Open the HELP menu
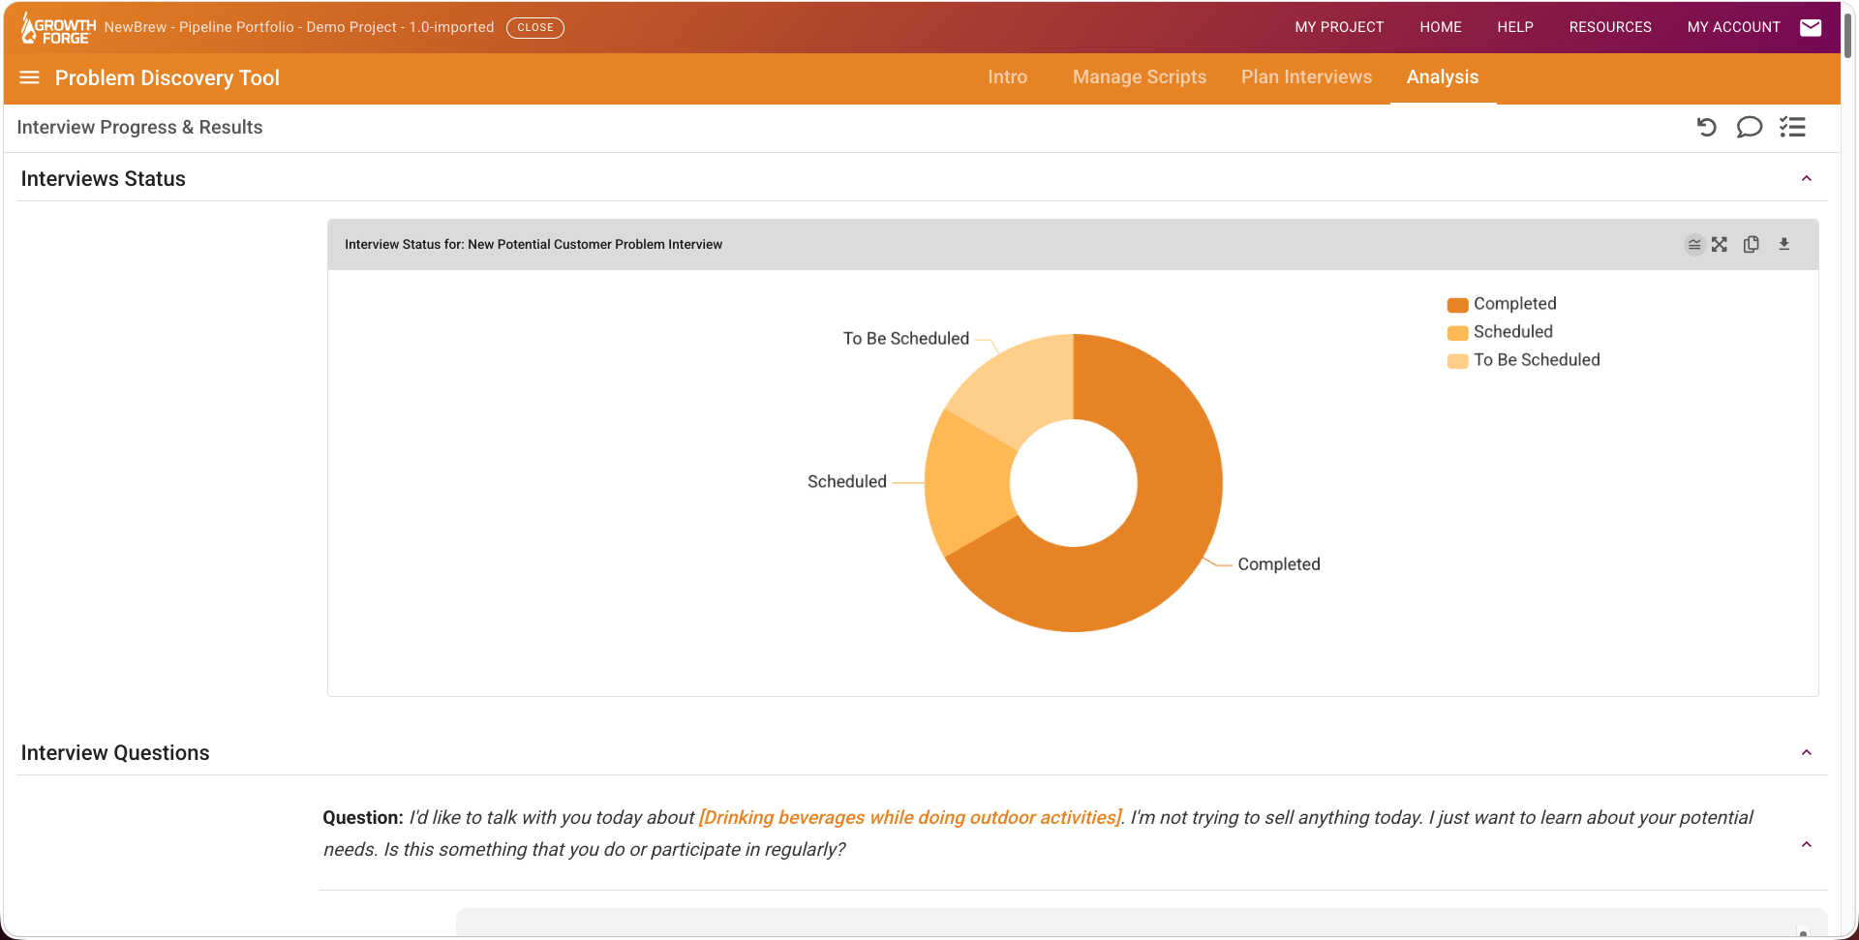 point(1515,27)
